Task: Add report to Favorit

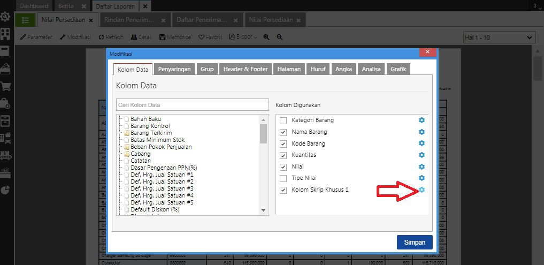Action: [x=210, y=37]
